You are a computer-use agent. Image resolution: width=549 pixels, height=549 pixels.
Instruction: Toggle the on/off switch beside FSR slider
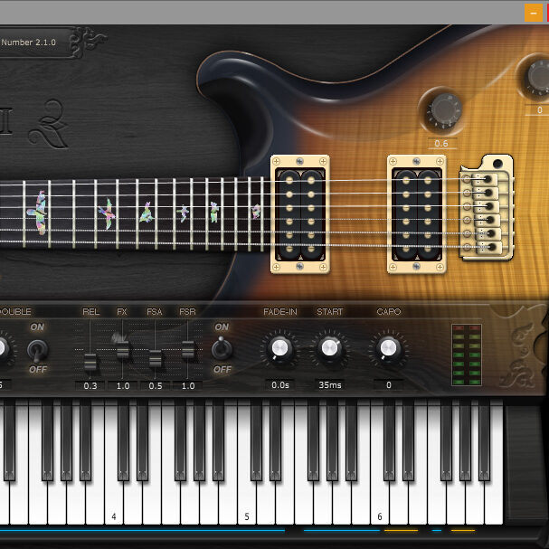221,348
